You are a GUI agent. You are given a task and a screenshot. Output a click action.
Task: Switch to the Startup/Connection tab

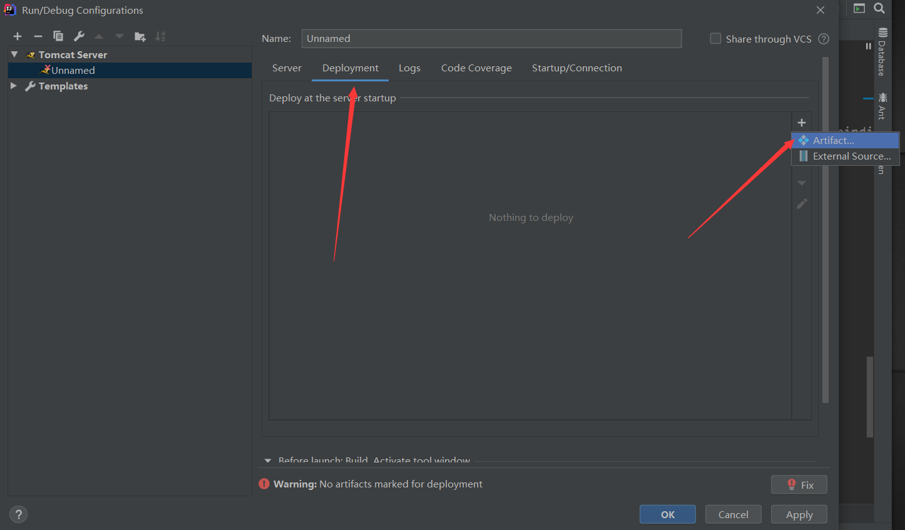click(577, 68)
